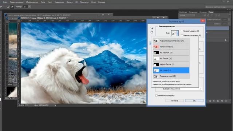The image size is (233, 131).
Task: Open the brush Size dropdown arrow
Action: tap(29, 7)
